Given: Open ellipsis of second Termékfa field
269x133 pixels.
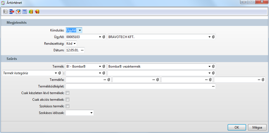Looking at the screenshot, I should click(x=154, y=80).
